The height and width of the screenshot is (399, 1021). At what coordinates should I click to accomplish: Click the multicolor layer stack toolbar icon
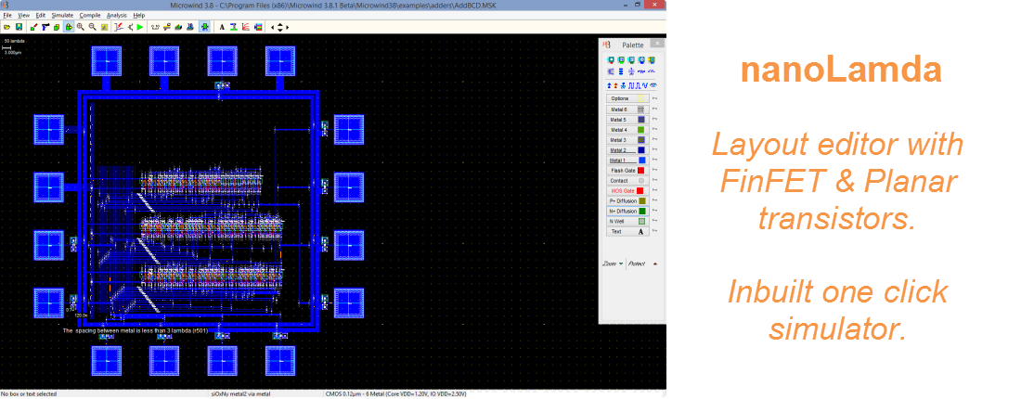coord(258,27)
